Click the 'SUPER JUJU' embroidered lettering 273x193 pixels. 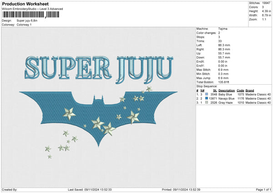coord(99,70)
